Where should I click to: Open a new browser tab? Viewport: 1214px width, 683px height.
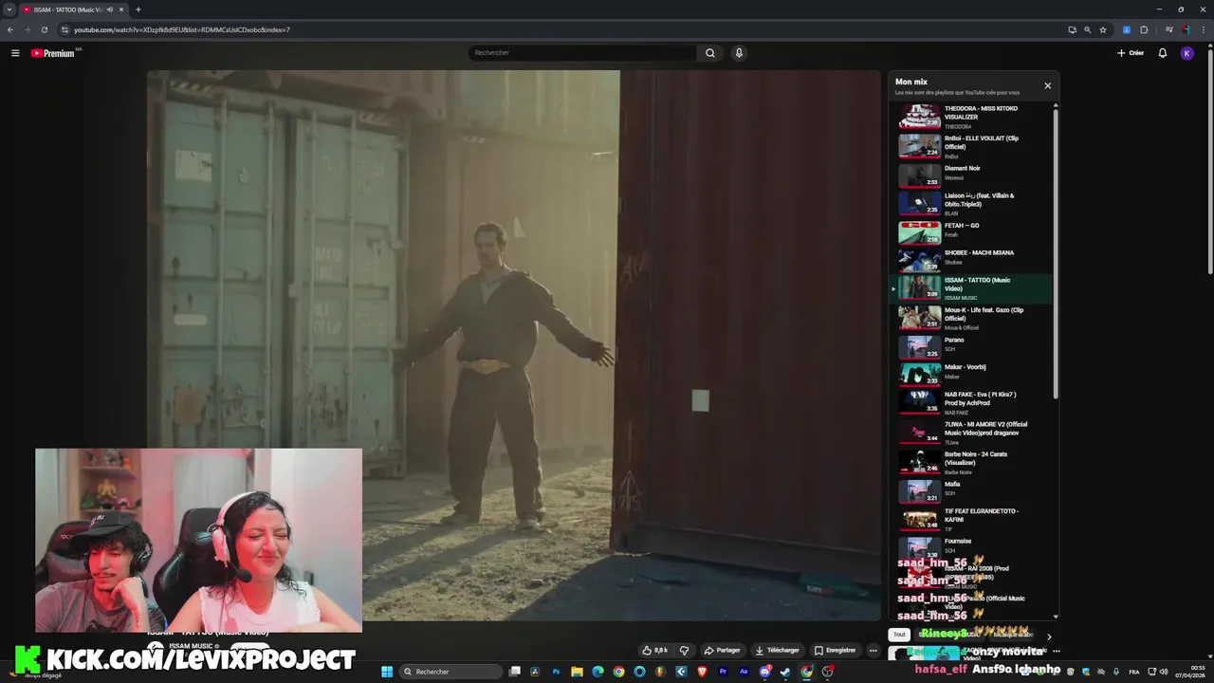coord(138,9)
